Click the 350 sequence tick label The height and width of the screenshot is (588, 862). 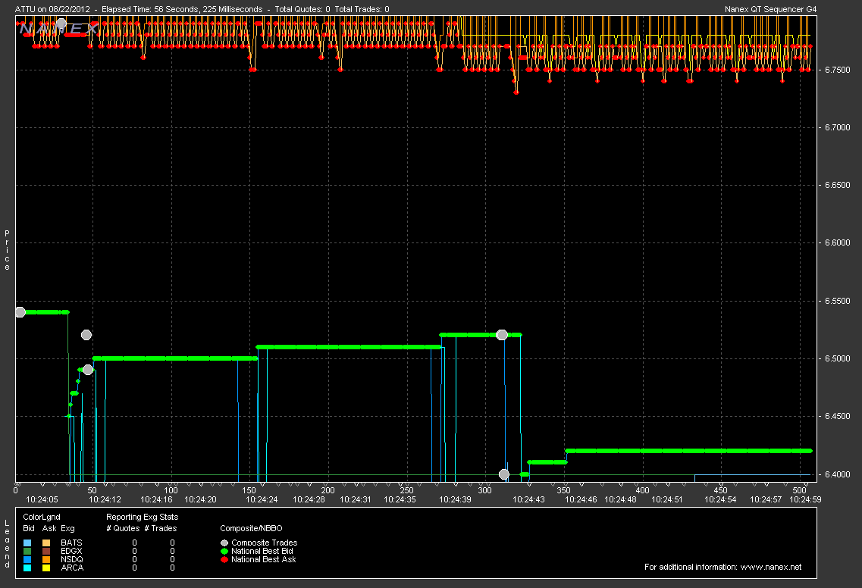point(563,490)
